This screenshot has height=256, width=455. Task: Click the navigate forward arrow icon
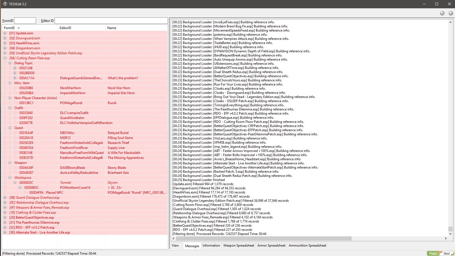(451, 13)
